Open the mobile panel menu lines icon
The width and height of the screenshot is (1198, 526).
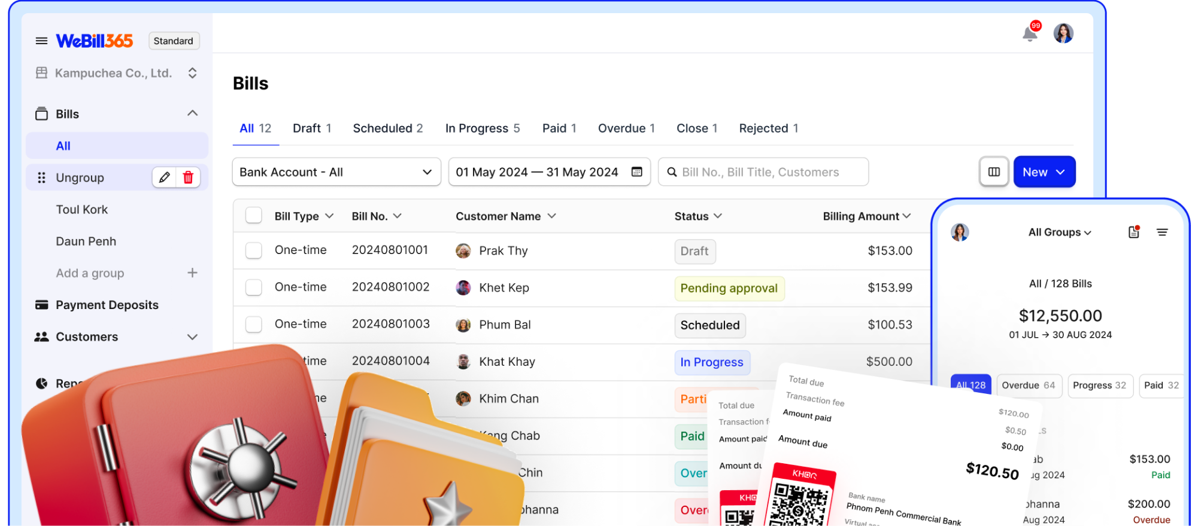click(x=1162, y=232)
